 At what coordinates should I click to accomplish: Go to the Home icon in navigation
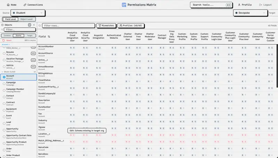8,5
